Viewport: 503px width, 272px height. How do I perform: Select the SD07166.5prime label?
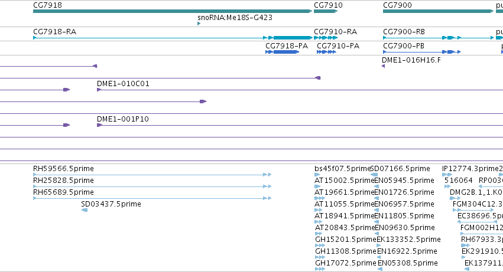[x=400, y=169]
